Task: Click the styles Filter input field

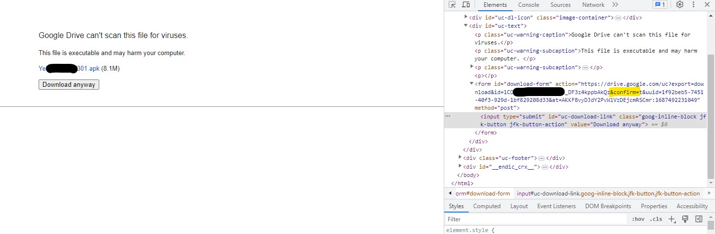Action: pos(536,219)
